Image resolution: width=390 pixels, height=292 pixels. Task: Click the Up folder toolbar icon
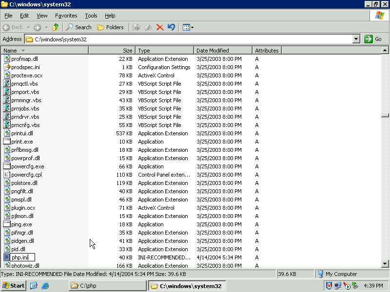click(x=56, y=27)
